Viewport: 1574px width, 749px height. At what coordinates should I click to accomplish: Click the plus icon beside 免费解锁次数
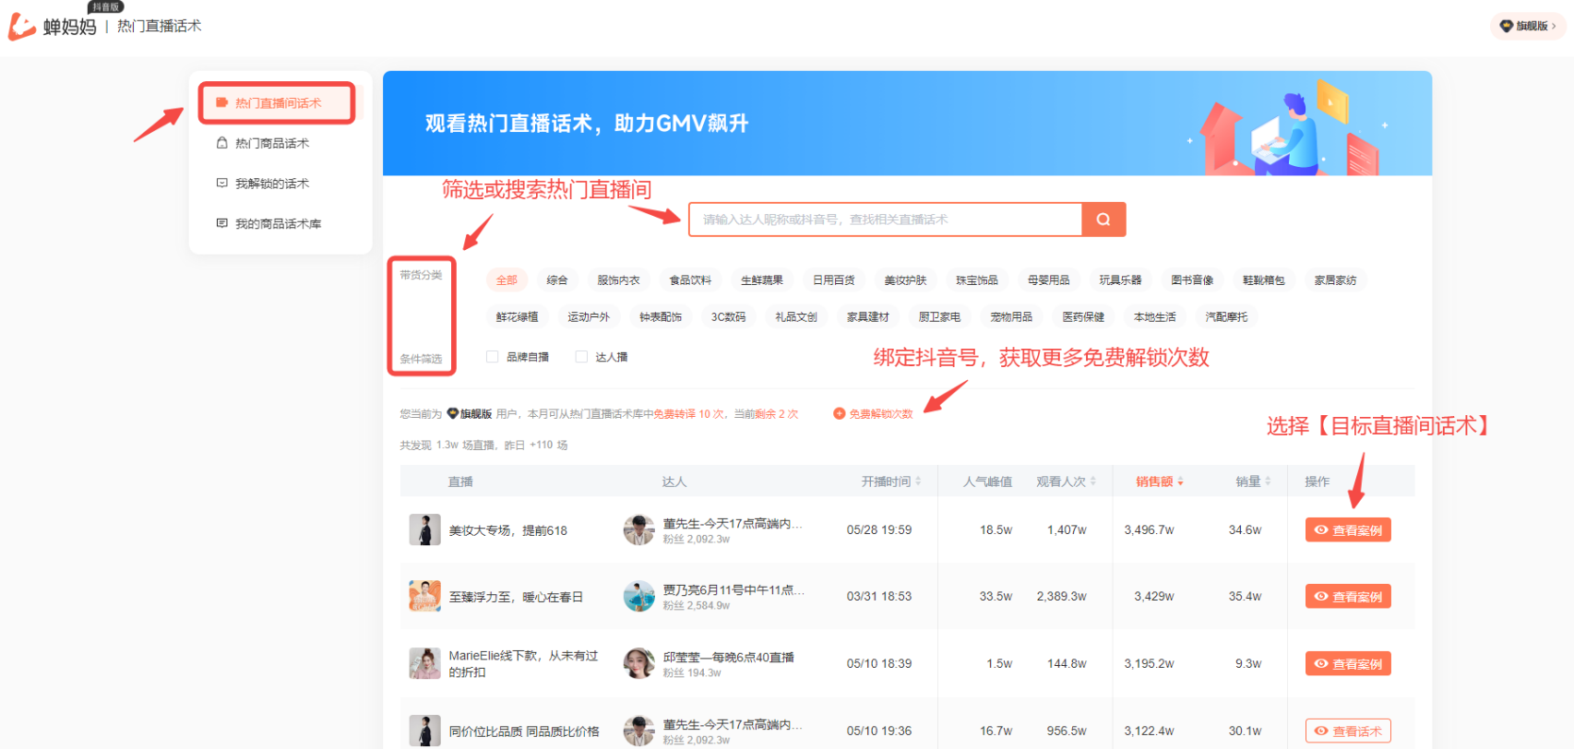click(x=839, y=413)
